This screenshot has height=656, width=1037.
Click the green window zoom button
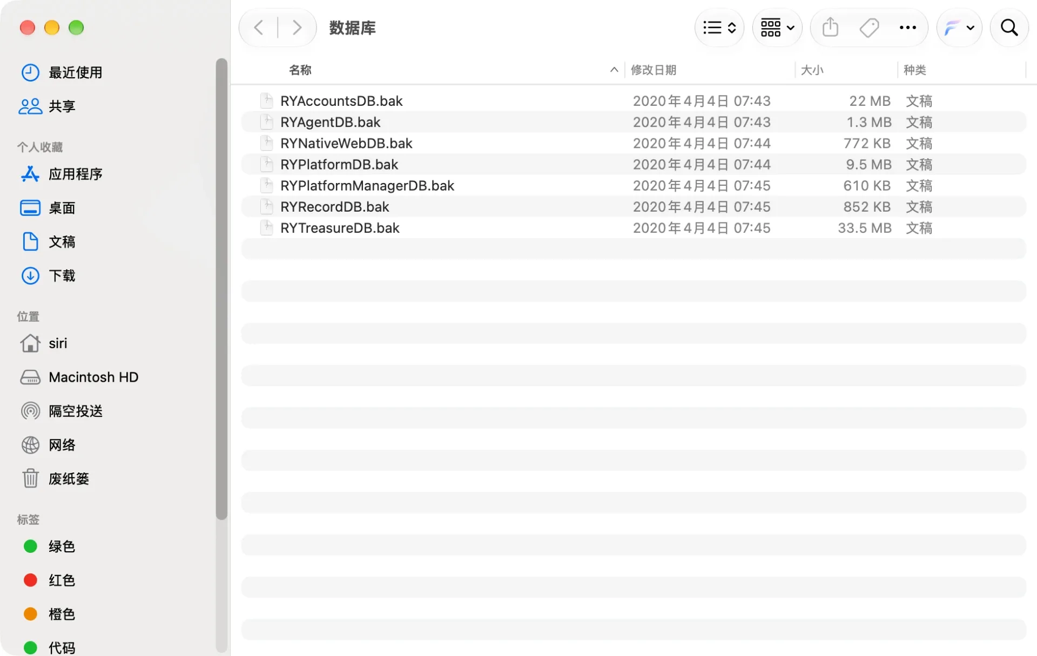[x=76, y=28]
